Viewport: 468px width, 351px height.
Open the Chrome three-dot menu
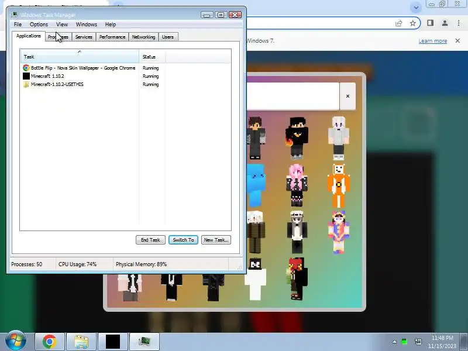pos(459,23)
